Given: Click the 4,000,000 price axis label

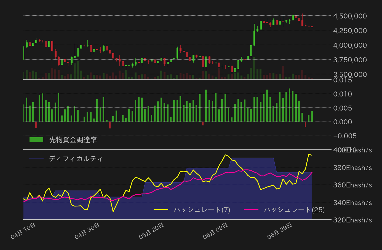Looking at the screenshot, I should tap(350, 45).
